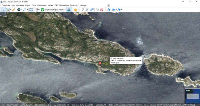Click the magnifier zoom tool icon
This screenshot has height=106, width=200.
point(25,10)
